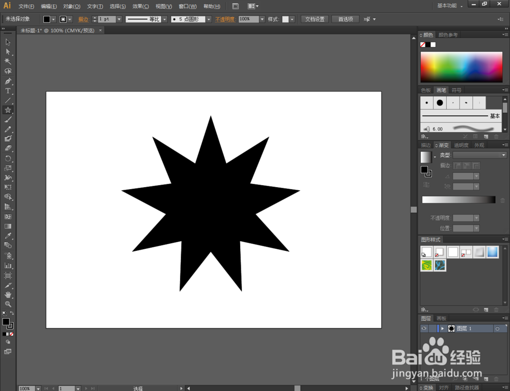Image resolution: width=510 pixels, height=391 pixels.
Task: Select the Symbol Sprayer tool
Action: click(x=8, y=256)
